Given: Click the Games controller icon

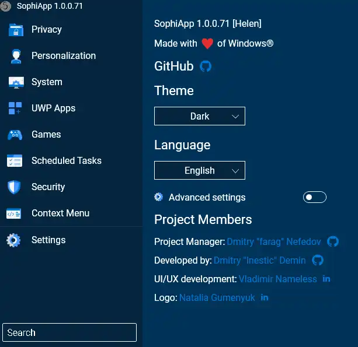Looking at the screenshot, I should click(x=15, y=135).
